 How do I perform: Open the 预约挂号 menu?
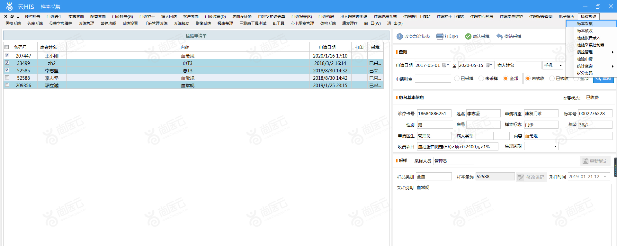32,16
